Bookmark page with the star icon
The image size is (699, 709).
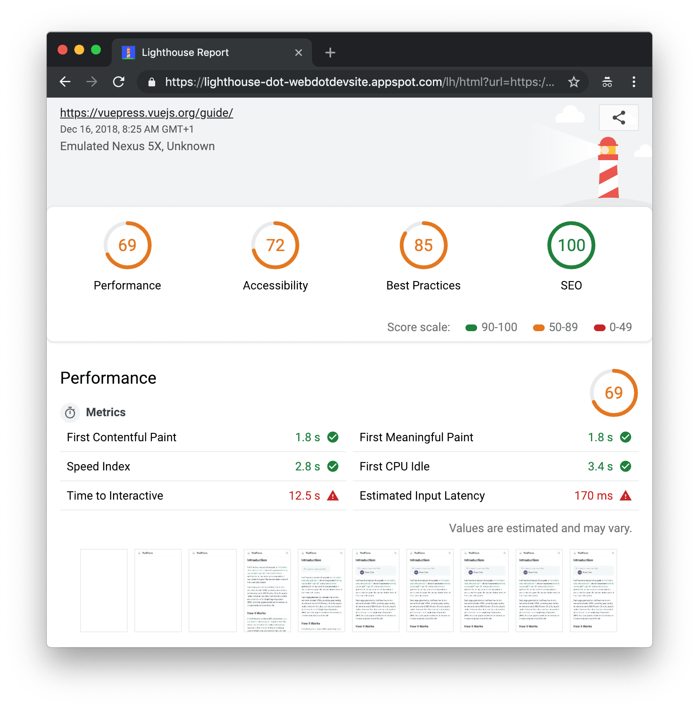(x=574, y=82)
